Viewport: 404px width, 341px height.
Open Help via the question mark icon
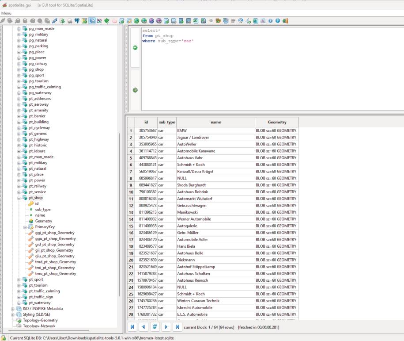[x=278, y=21]
